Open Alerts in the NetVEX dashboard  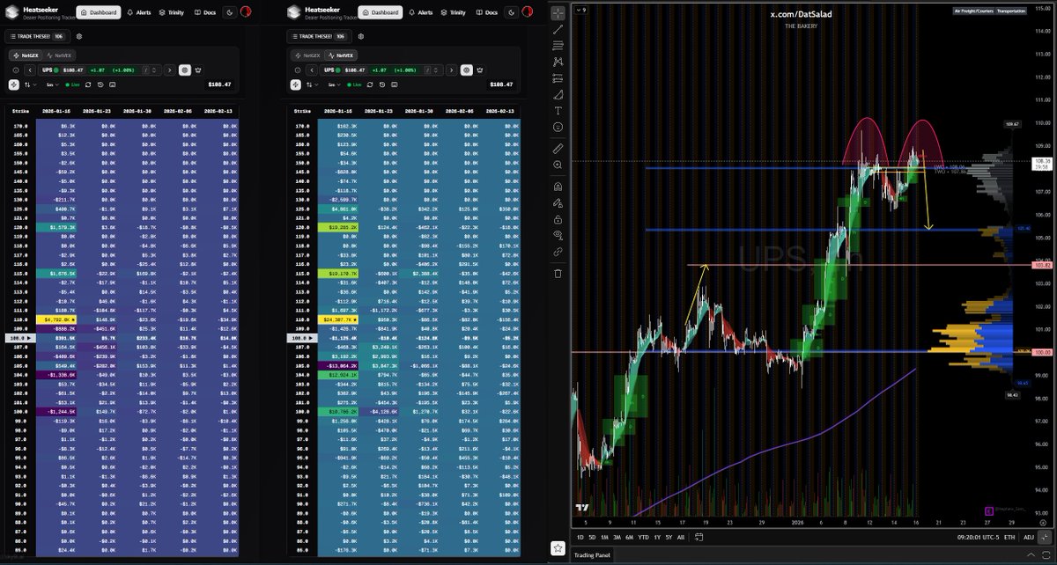(x=420, y=12)
